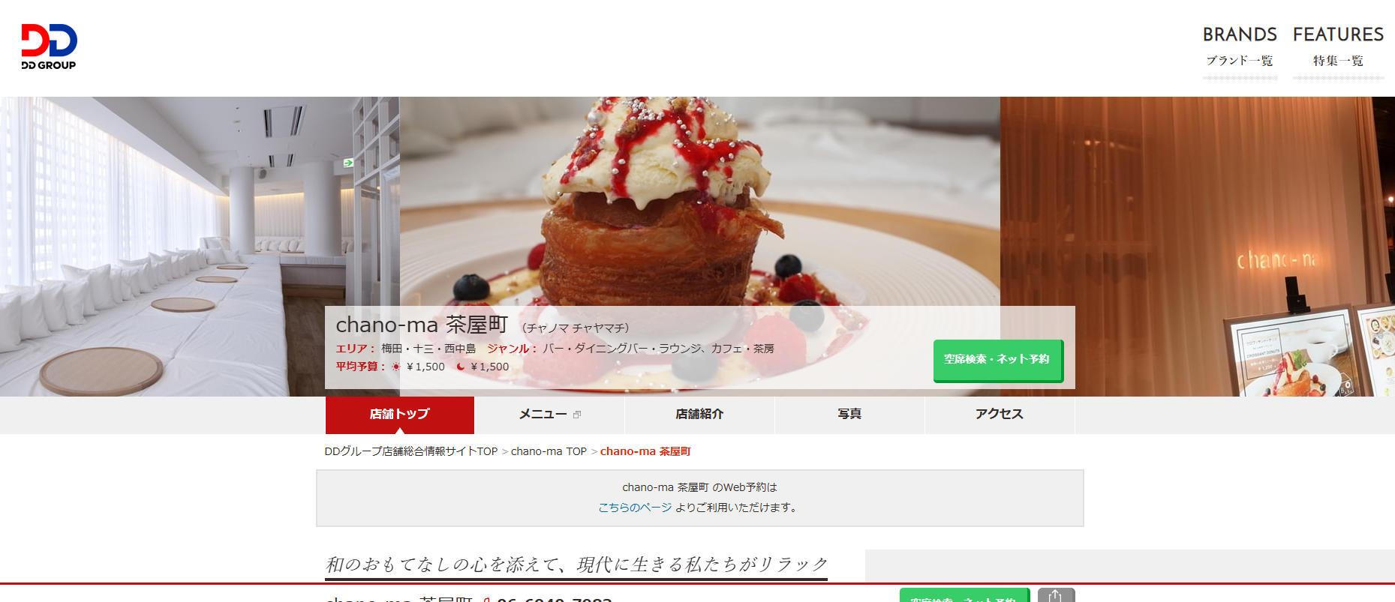This screenshot has height=602, width=1395.
Task: Click the red chano-ma 茶屋町 breadcrumb text
Action: point(645,451)
